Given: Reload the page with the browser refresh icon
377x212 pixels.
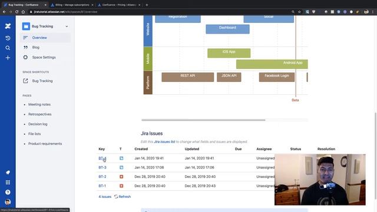Looking at the screenshot, I should (x=16, y=12).
